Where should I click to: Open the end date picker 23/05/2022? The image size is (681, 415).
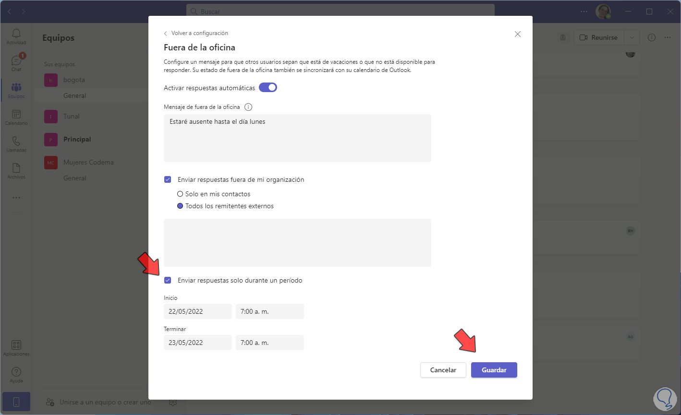197,343
